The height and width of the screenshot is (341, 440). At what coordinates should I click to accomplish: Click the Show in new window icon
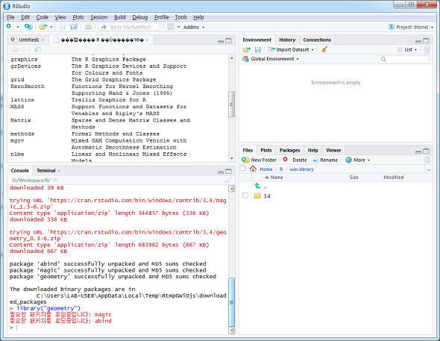[x=37, y=50]
